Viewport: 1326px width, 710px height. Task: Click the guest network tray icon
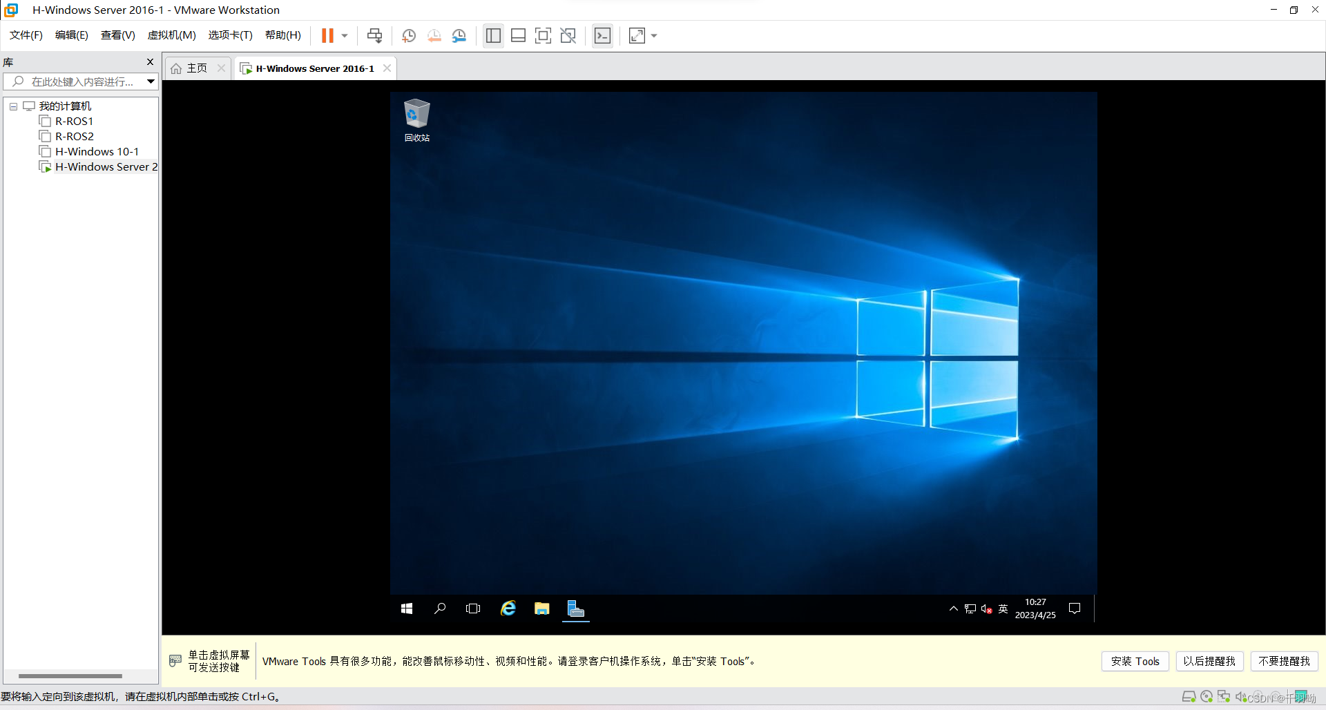(970, 609)
